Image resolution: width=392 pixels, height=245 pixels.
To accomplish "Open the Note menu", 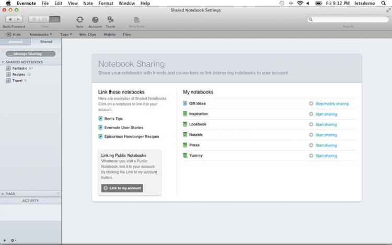I will [88, 3].
